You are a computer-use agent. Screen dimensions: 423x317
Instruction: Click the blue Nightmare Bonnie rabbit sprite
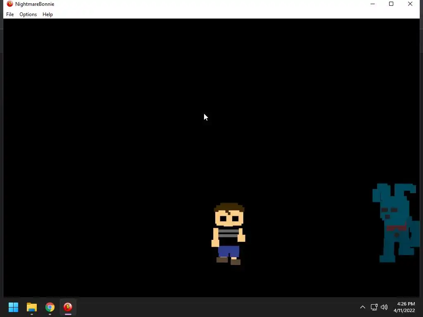coord(396,223)
